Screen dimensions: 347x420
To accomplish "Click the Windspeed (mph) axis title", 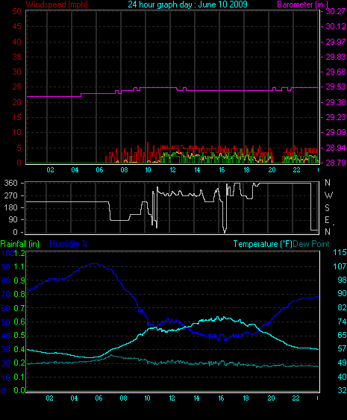I will click(x=57, y=4).
